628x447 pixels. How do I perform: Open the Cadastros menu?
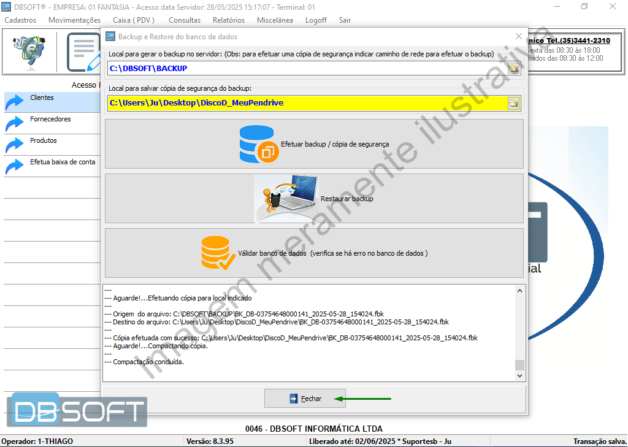coord(20,20)
